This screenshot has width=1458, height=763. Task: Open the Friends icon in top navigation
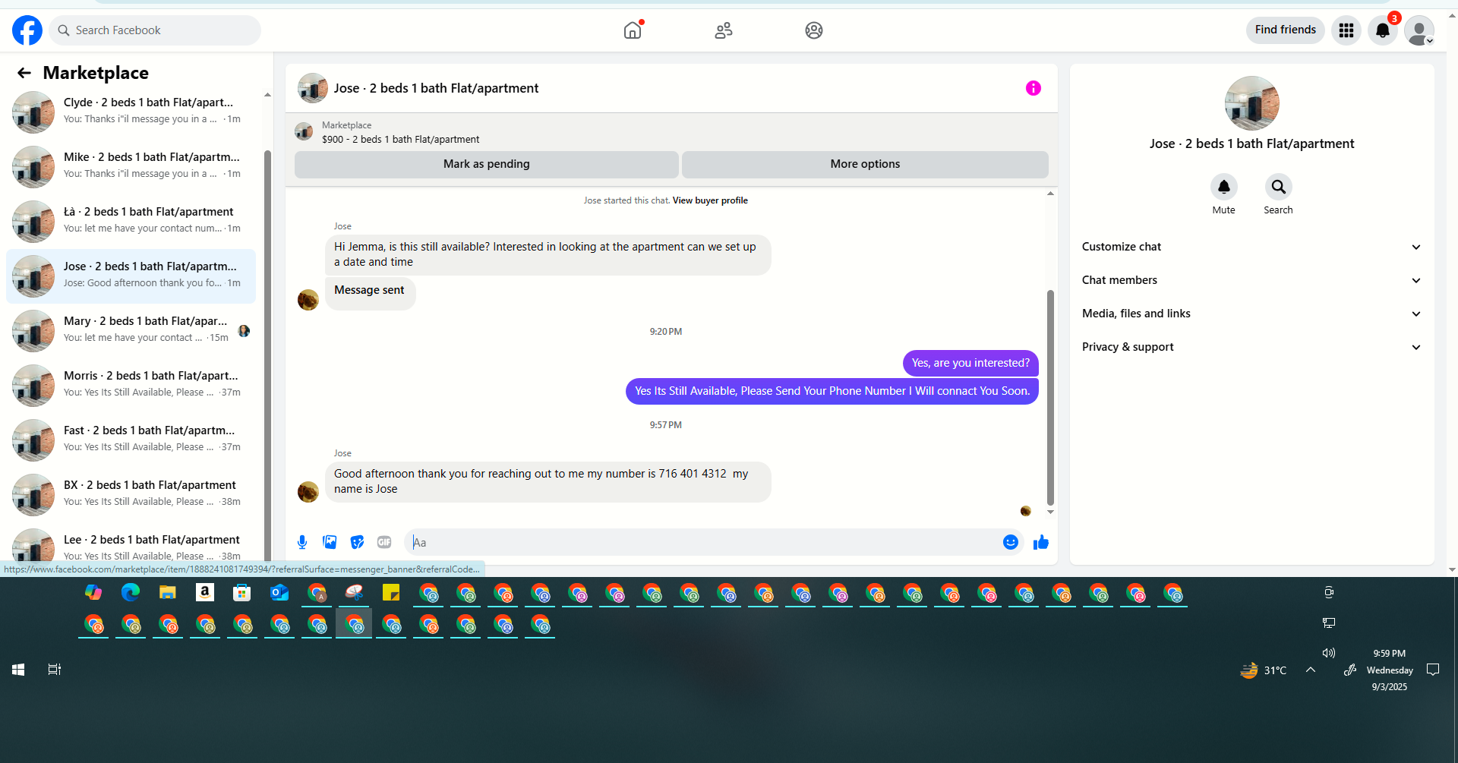tap(724, 30)
